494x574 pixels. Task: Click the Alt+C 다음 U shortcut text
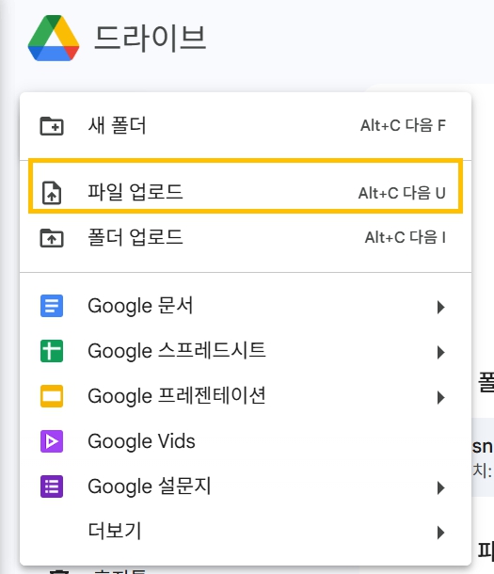coord(402,193)
